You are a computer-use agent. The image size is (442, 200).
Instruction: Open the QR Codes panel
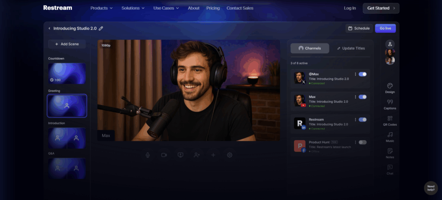tap(390, 121)
